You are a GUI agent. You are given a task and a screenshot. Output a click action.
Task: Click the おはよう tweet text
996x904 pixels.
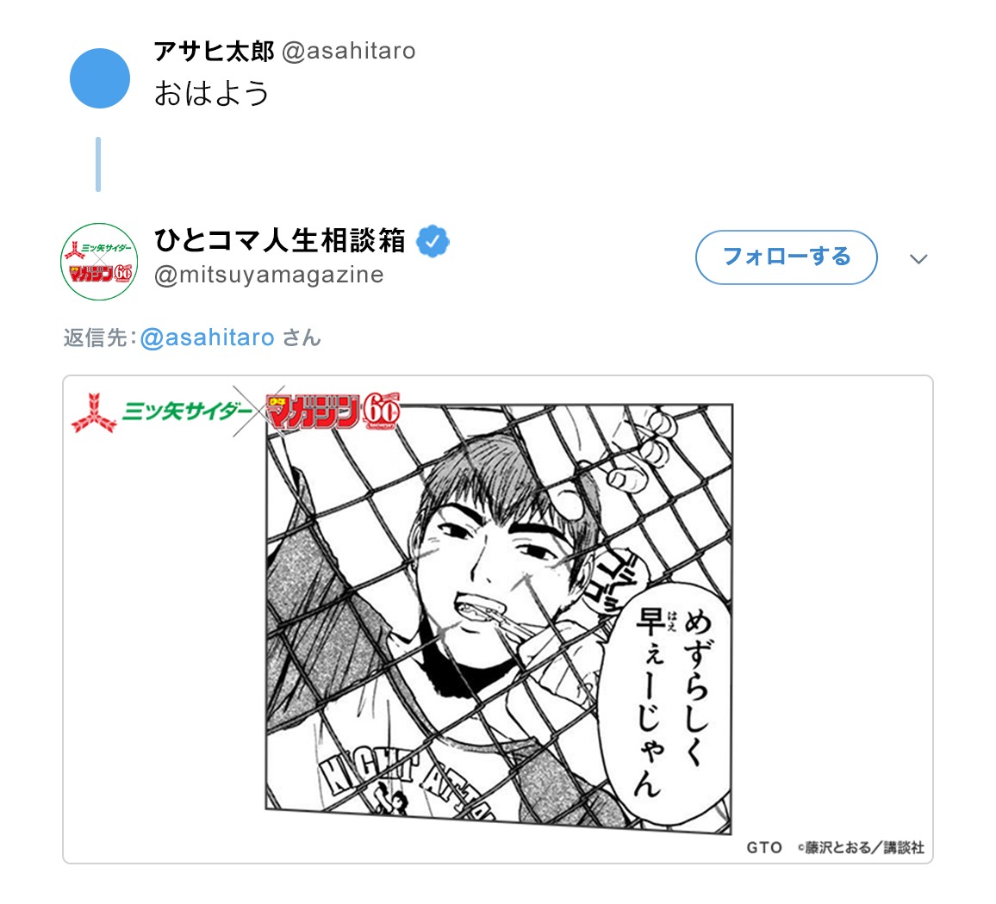coord(212,93)
